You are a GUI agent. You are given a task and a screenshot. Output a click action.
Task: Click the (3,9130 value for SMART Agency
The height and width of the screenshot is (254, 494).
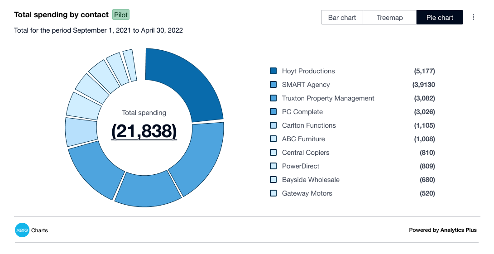[424, 85]
